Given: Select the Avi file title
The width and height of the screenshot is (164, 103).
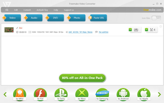Looking at the screenshot, I should (x=20, y=28).
